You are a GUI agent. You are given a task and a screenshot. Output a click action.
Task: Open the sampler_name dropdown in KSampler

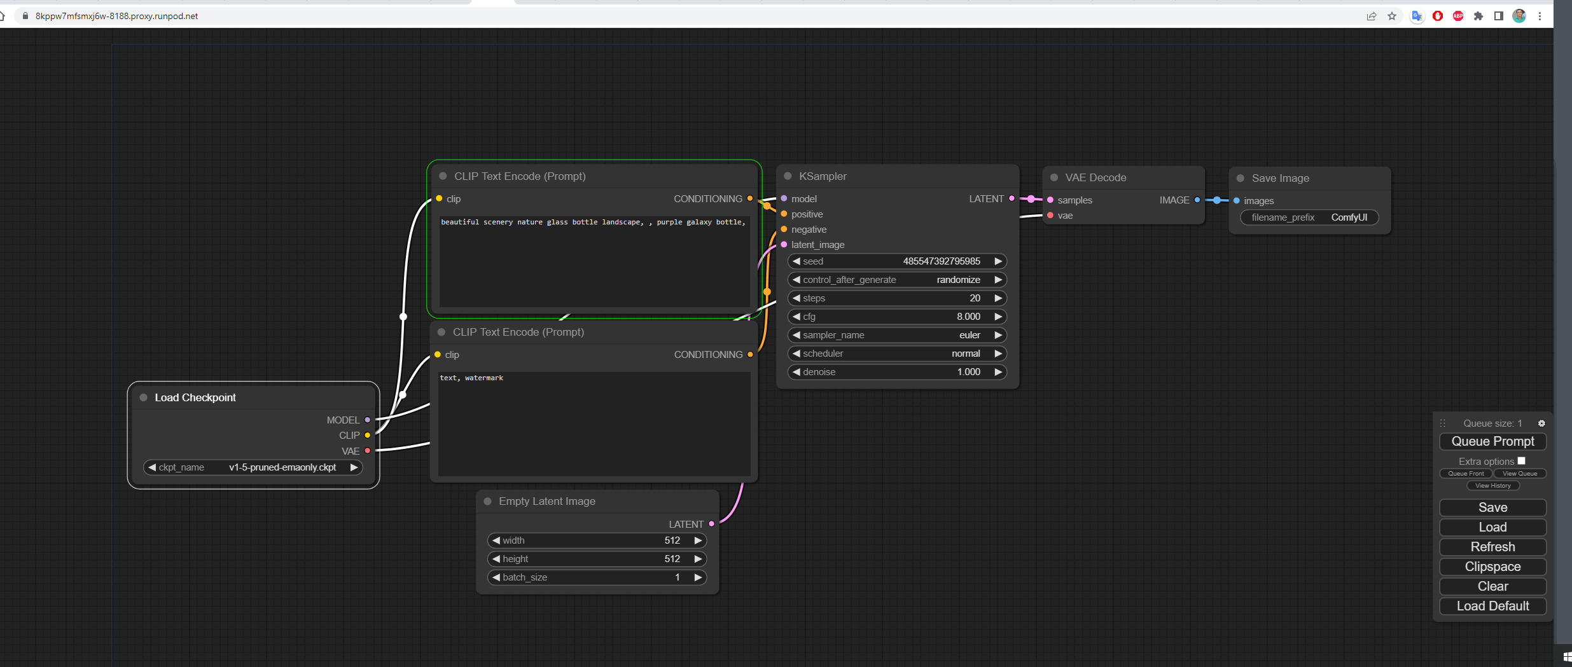coord(897,335)
